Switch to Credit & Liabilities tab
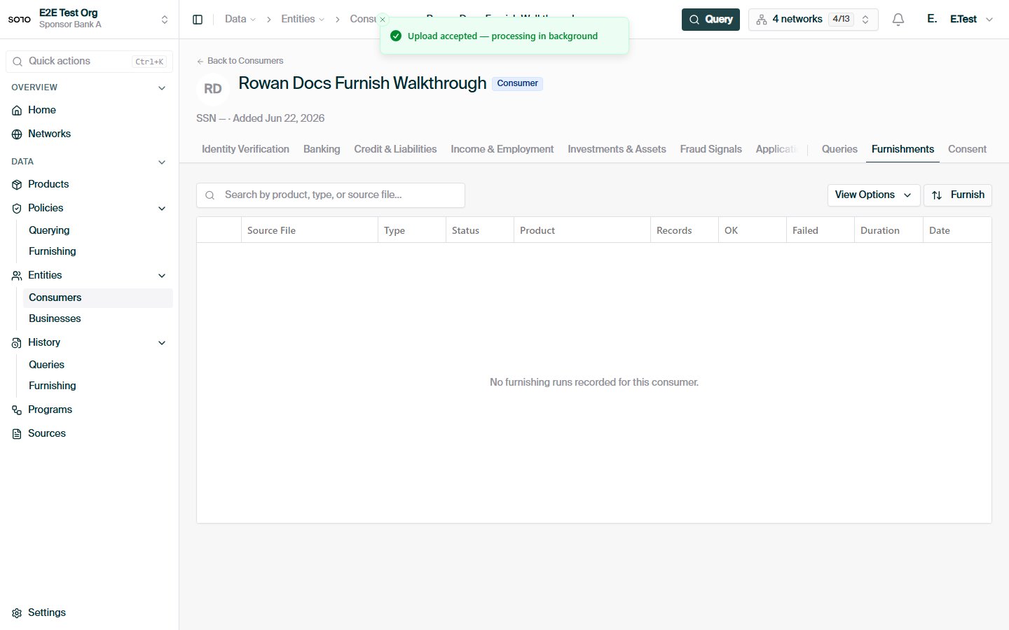The image size is (1009, 630). click(395, 149)
